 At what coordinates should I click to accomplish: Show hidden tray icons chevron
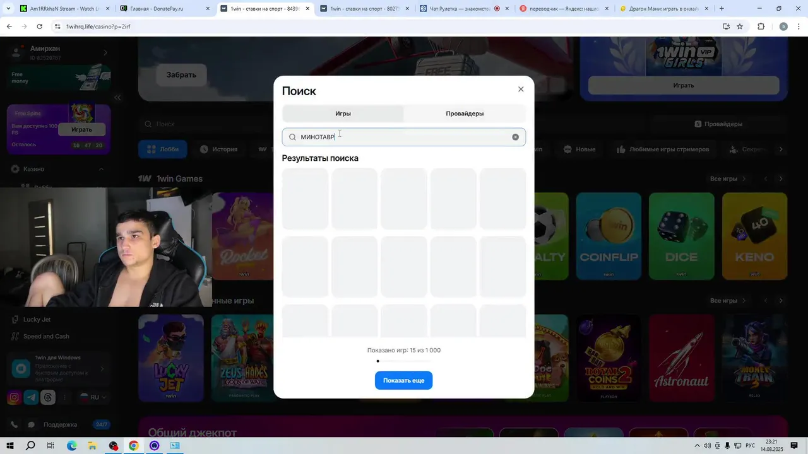pos(696,446)
